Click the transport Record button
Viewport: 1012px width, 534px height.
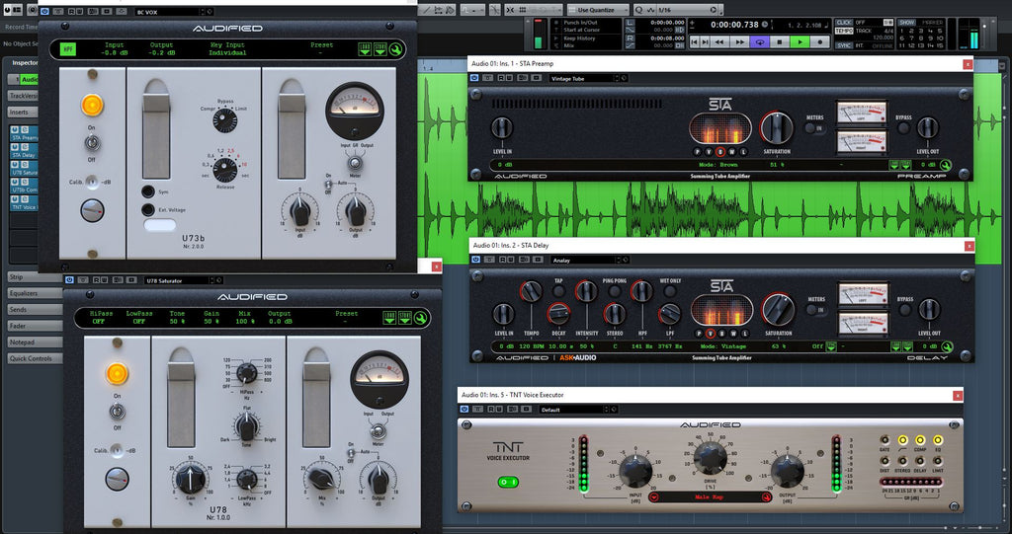coord(821,41)
